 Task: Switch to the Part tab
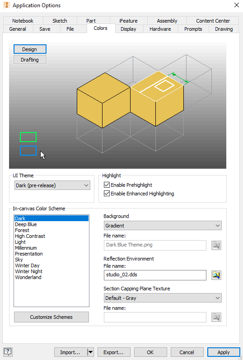(x=91, y=21)
